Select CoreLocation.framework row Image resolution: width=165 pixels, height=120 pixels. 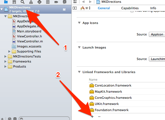(x=127, y=85)
